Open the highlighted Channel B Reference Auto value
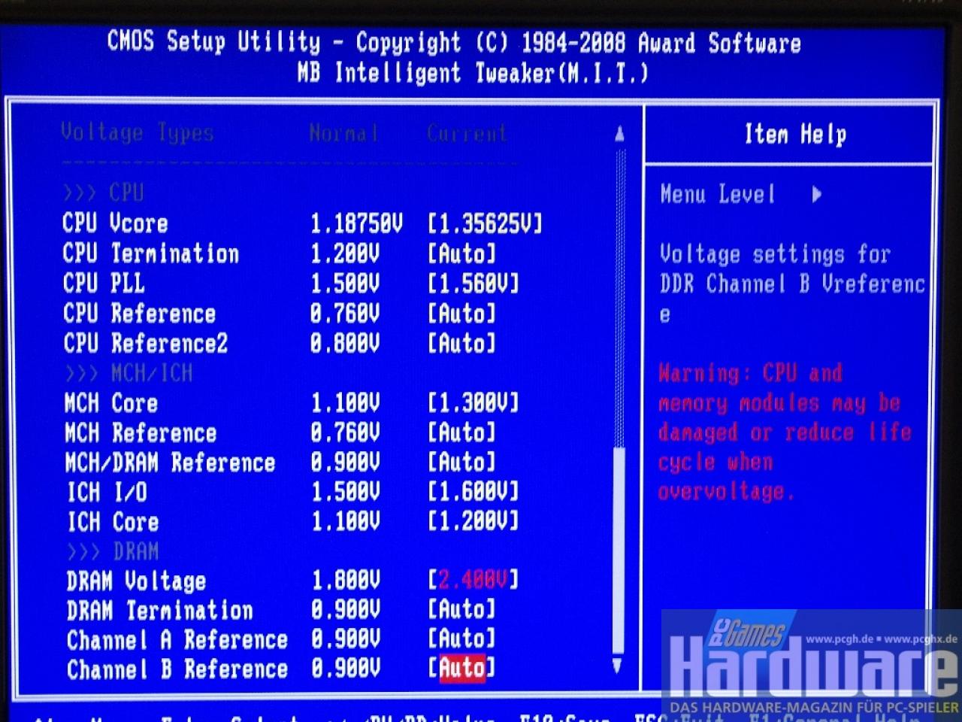The height and width of the screenshot is (722, 962). tap(461, 667)
